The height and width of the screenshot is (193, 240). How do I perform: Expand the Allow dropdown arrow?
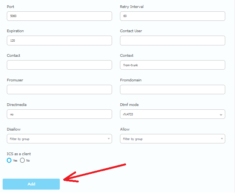pyautogui.click(x=221, y=139)
